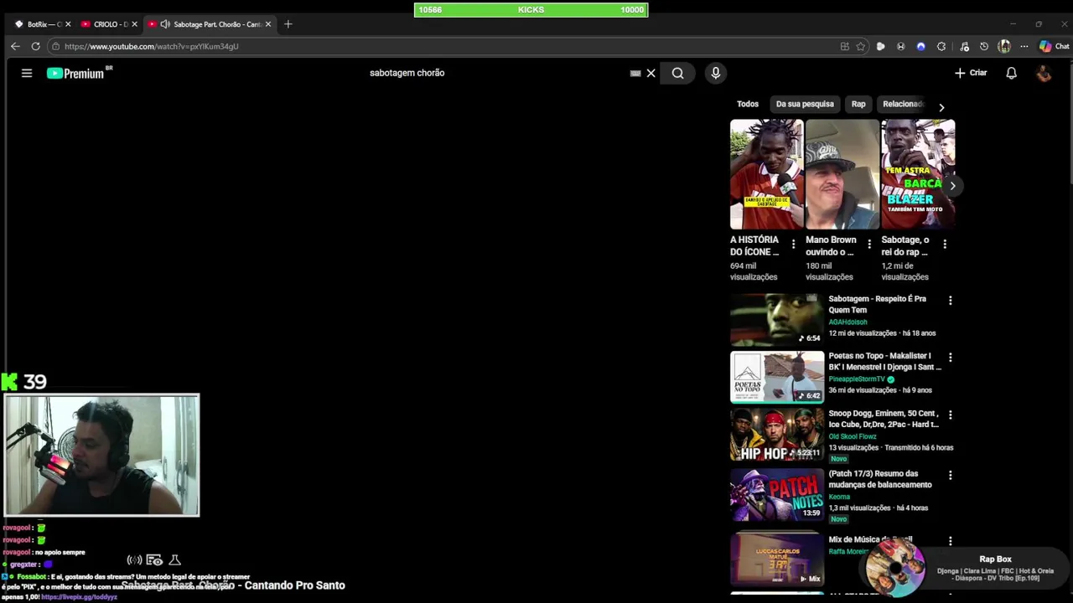Close the BotRix tab
The image size is (1073, 603).
click(x=68, y=24)
